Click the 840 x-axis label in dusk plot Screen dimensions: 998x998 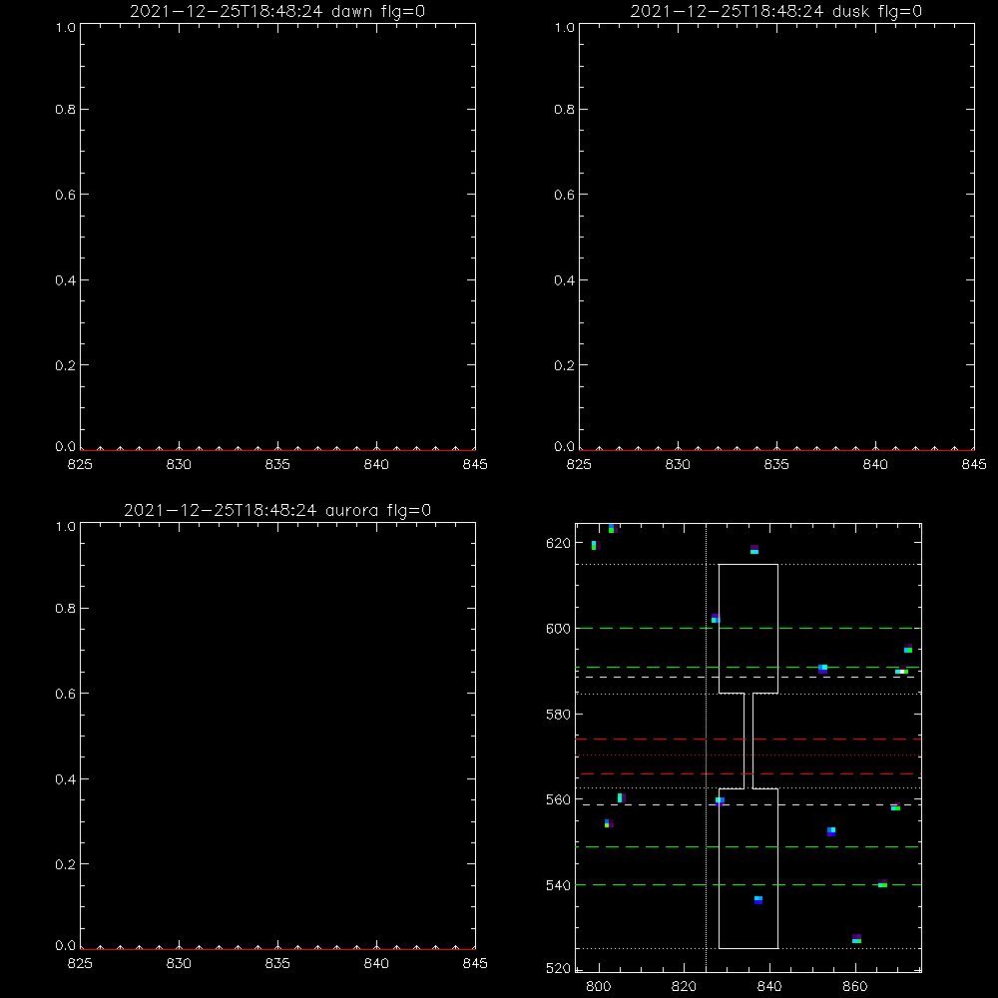tap(875, 464)
